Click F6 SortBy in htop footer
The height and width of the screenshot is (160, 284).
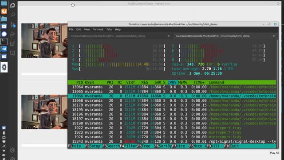(x=163, y=146)
